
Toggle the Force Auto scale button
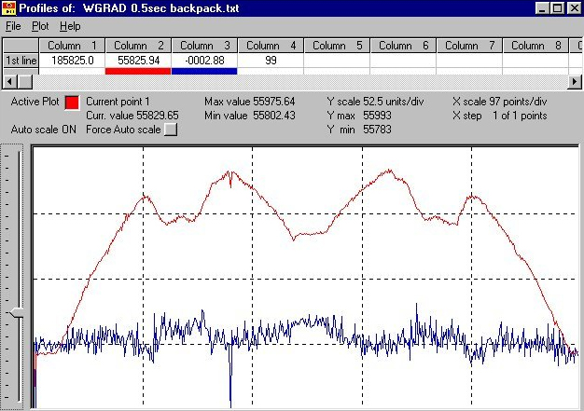point(170,130)
